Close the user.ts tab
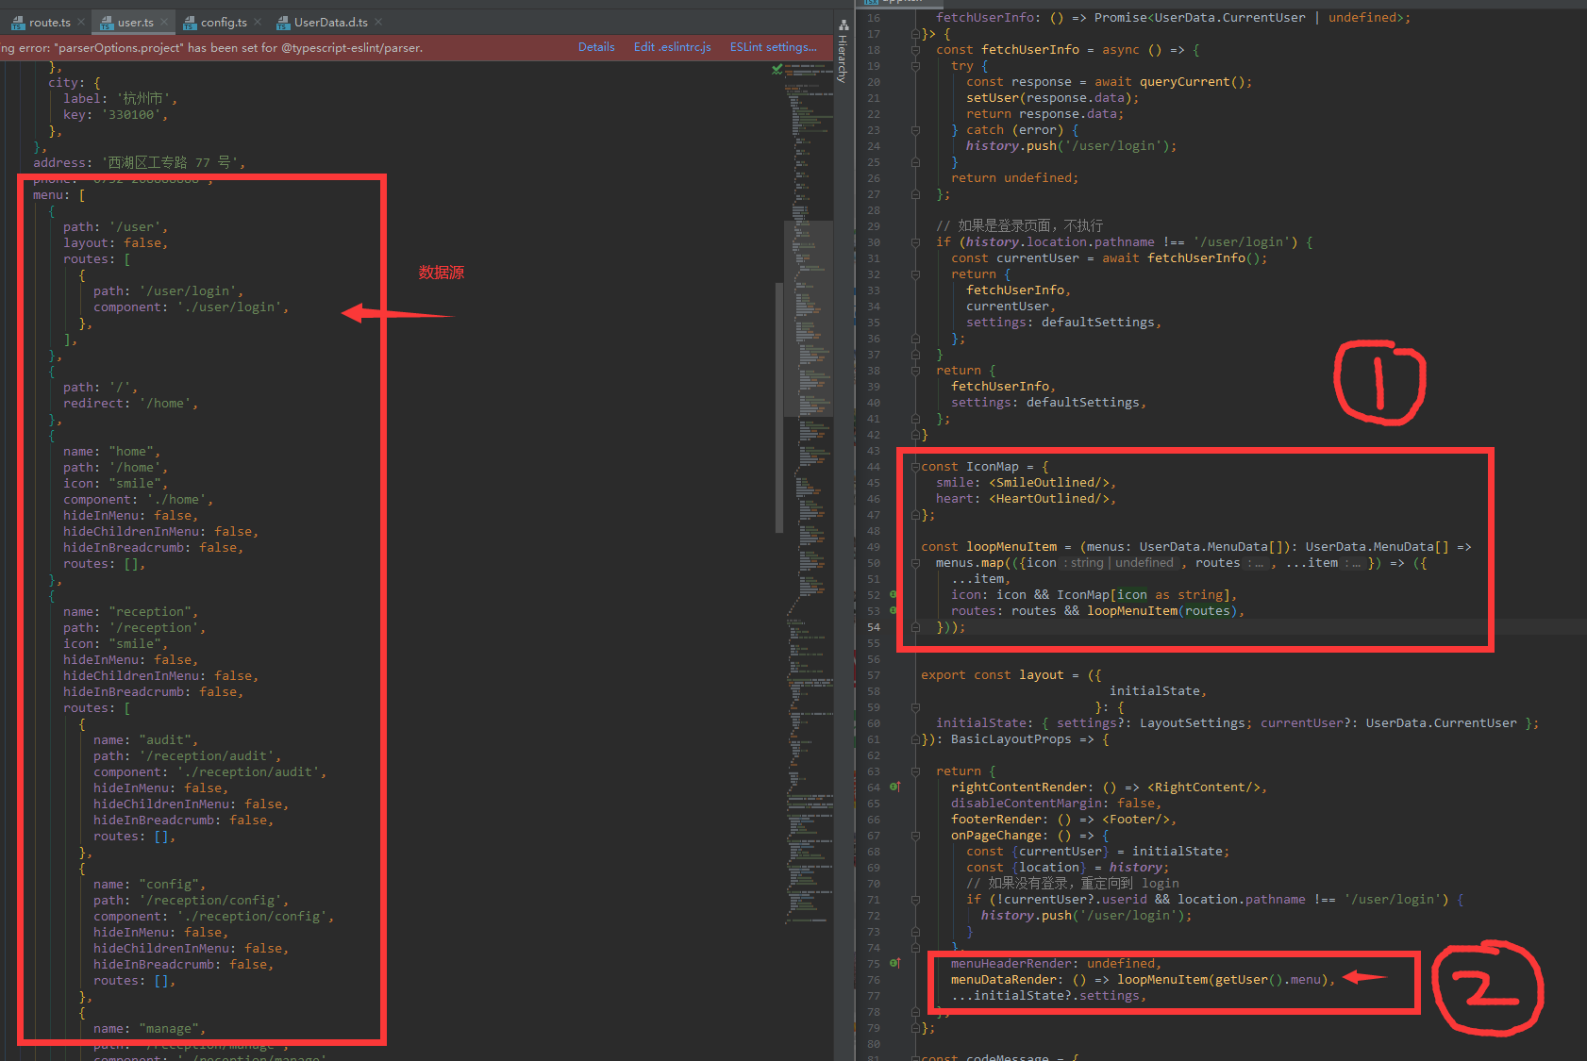This screenshot has height=1061, width=1587. pos(164,22)
